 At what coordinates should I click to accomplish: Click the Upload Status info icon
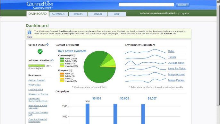click(47, 45)
